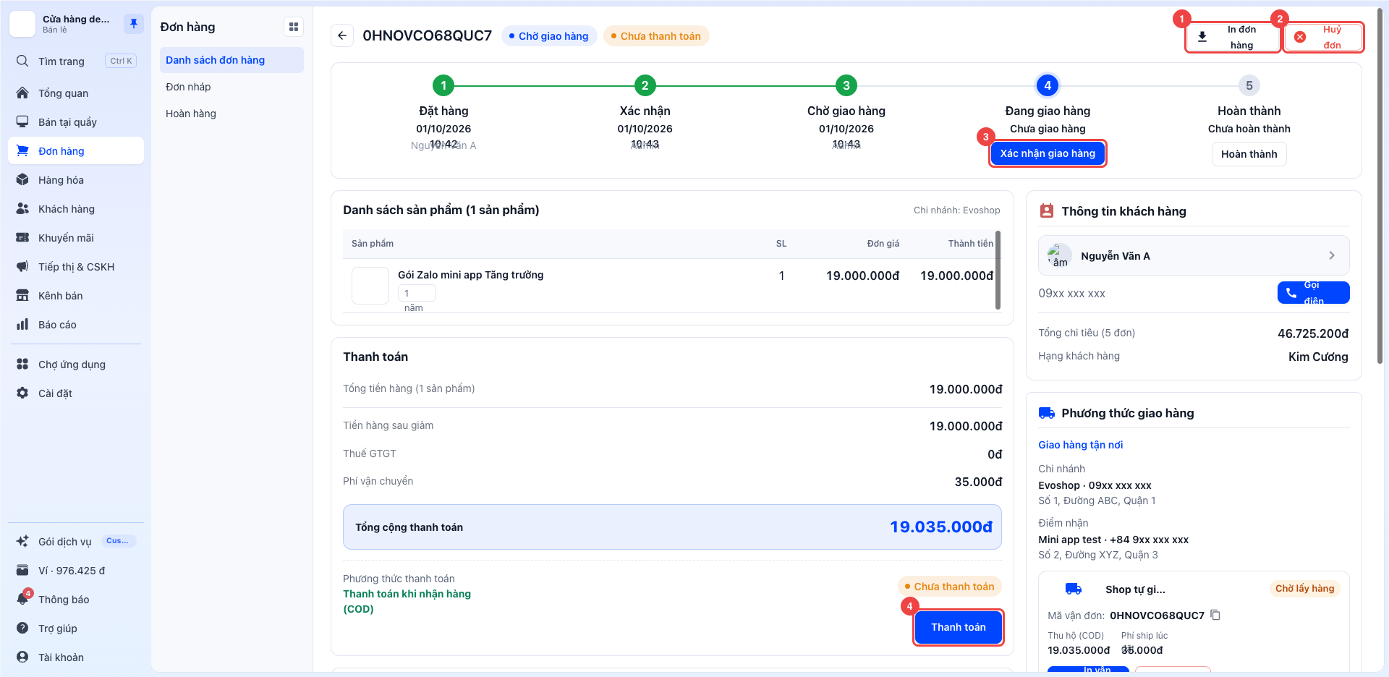Go to Tổng quan dashboard
Screen dimensions: 1389x677
[x=76, y=93]
